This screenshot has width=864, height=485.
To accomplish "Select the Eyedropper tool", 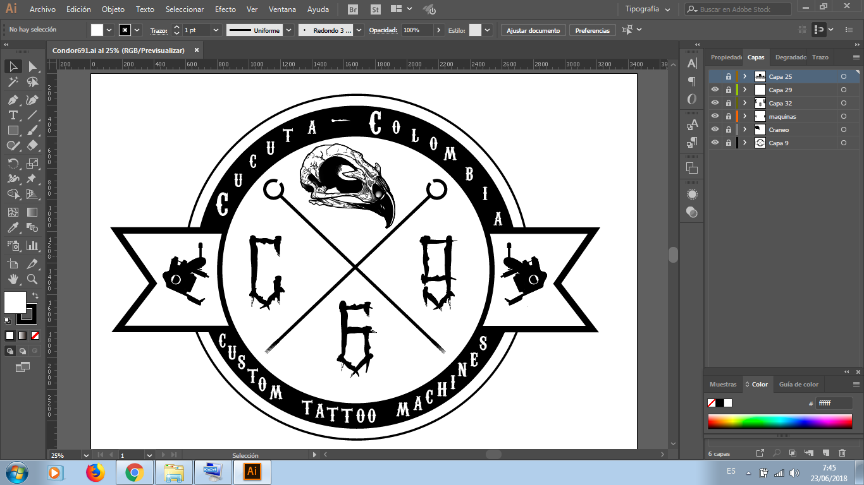I will click(x=13, y=228).
